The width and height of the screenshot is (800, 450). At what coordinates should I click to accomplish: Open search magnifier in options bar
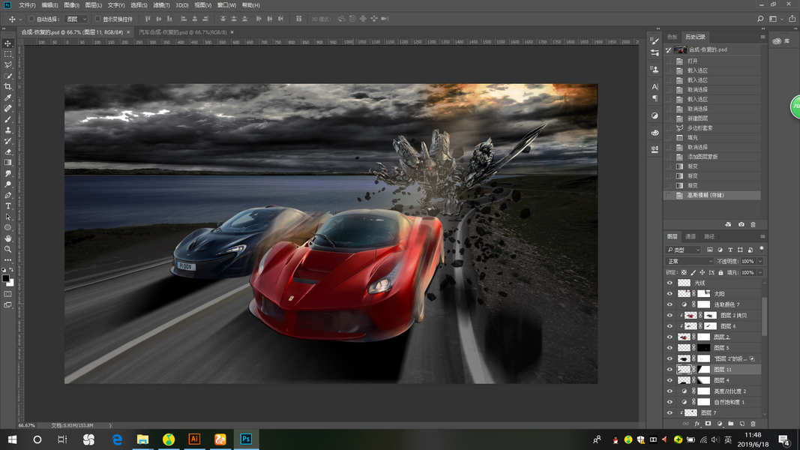(x=760, y=19)
